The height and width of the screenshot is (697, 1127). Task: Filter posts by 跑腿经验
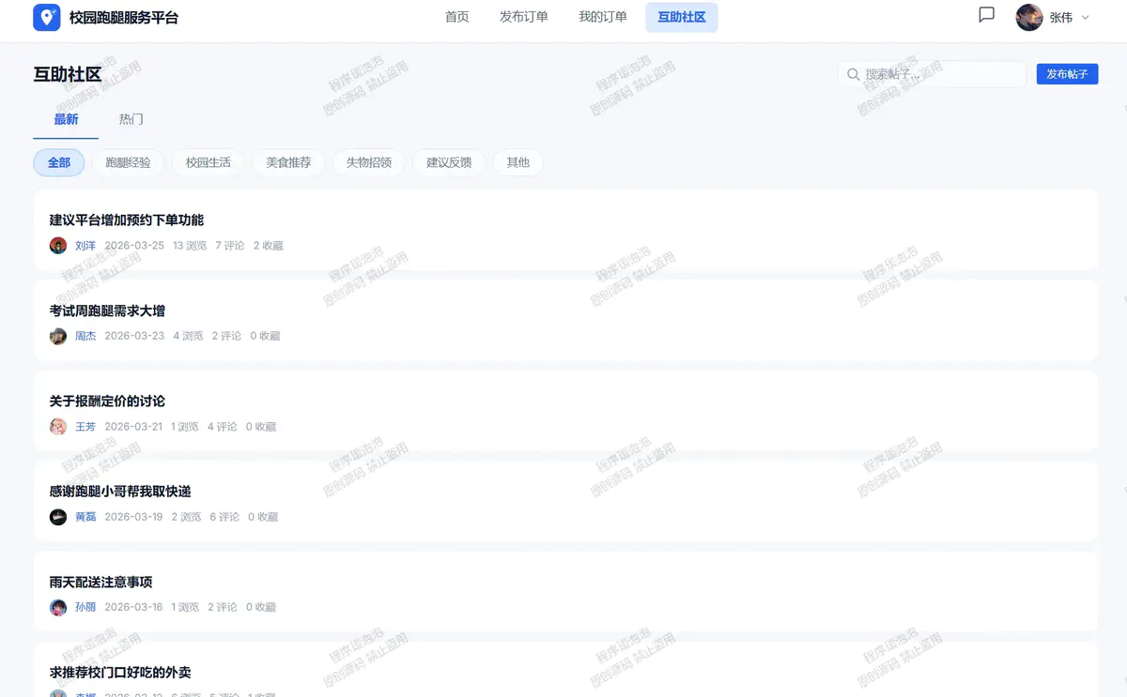[x=128, y=162]
